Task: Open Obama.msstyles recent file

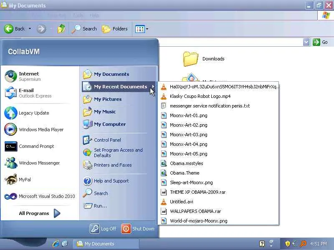Action: tap(219, 163)
